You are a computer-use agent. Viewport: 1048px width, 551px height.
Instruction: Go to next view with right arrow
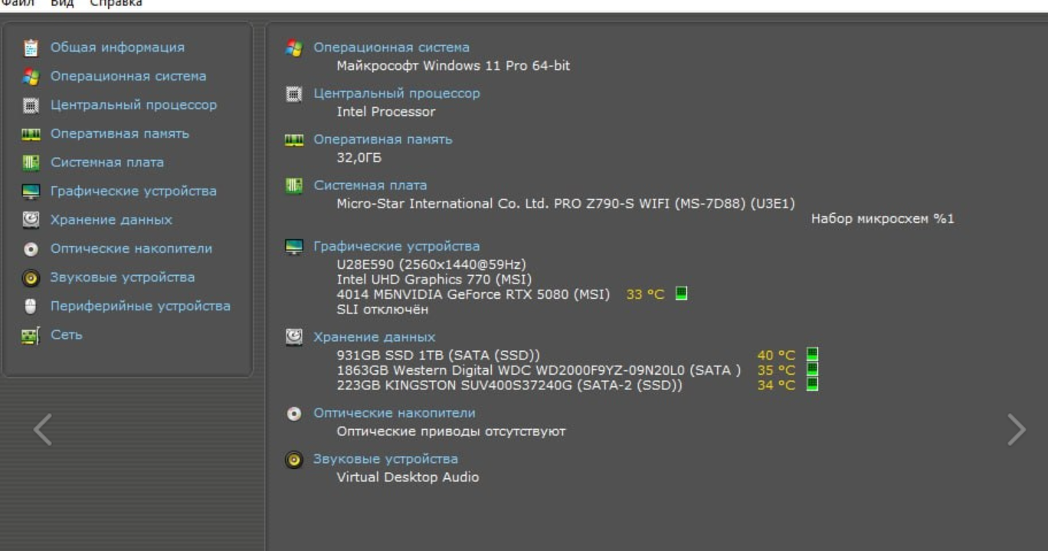(x=1016, y=430)
